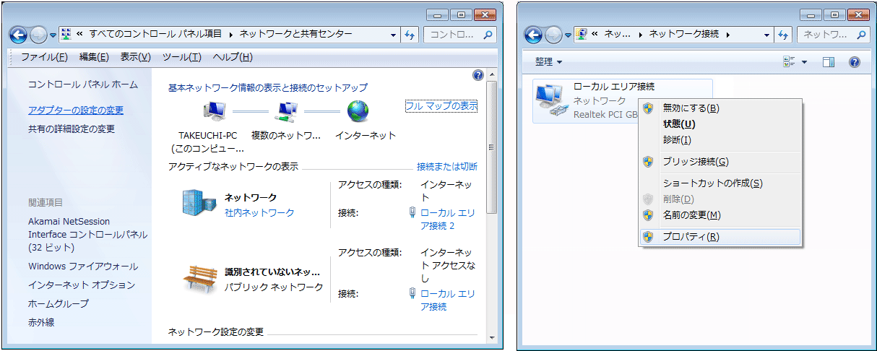Open コントロール パネル ホーム link
The width and height of the screenshot is (877, 351).
[83, 84]
